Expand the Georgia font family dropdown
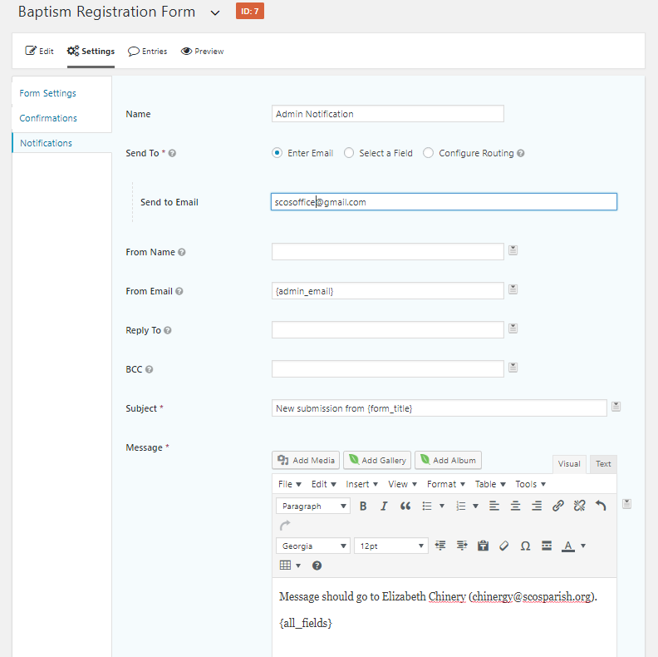Image resolution: width=658 pixels, height=657 pixels. click(313, 546)
